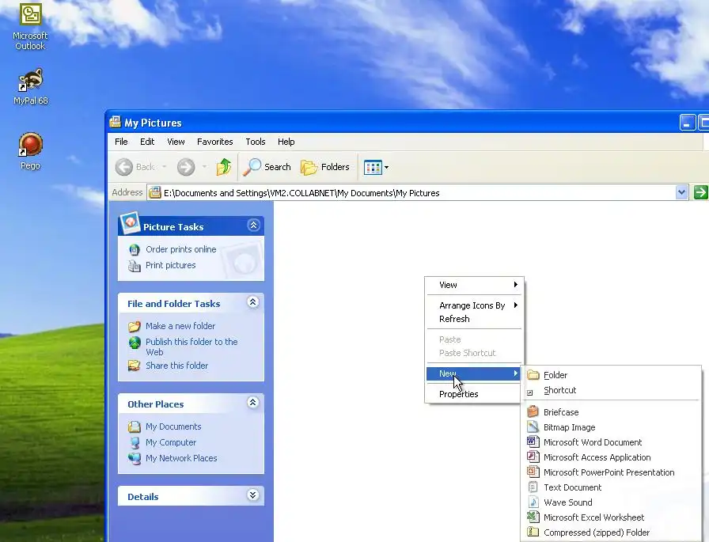Create a new Text Document
Screen dimensions: 709x542
tap(611, 487)
